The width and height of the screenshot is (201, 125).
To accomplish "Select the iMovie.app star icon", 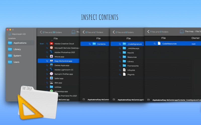I will click(52, 56).
